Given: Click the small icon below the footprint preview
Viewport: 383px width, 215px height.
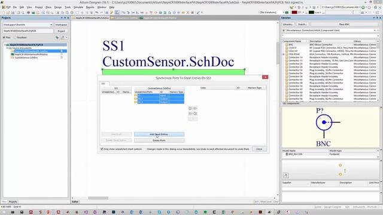Looking at the screenshot, I should coord(286,175).
